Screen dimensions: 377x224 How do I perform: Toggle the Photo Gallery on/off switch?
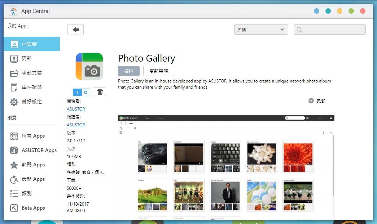[82, 92]
